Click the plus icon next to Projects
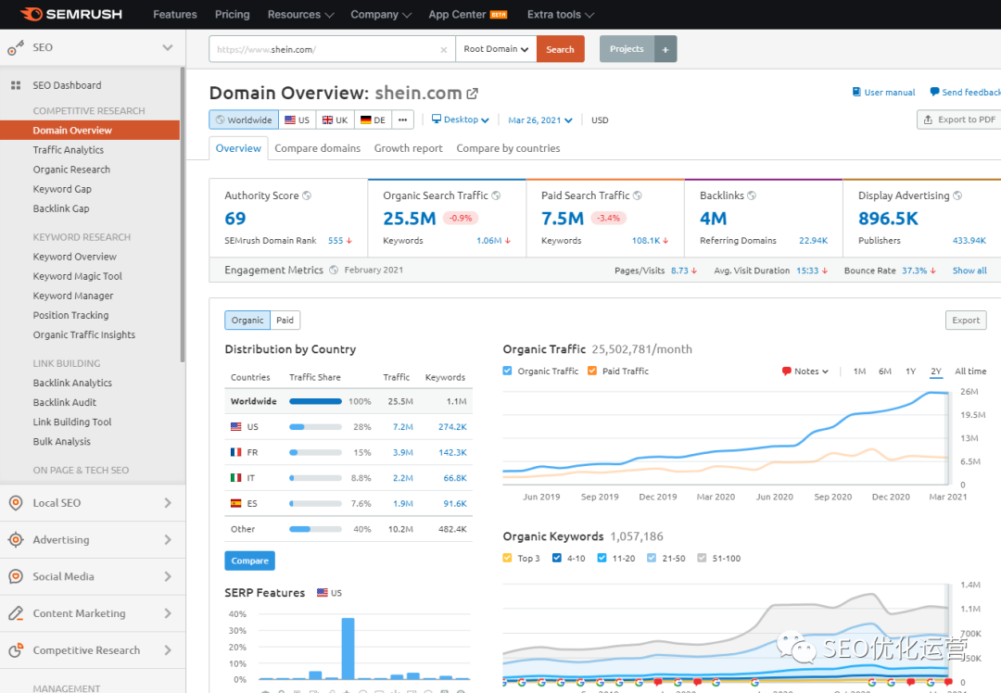 tap(665, 49)
